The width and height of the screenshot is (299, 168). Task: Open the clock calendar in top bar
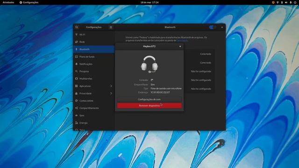149,2
